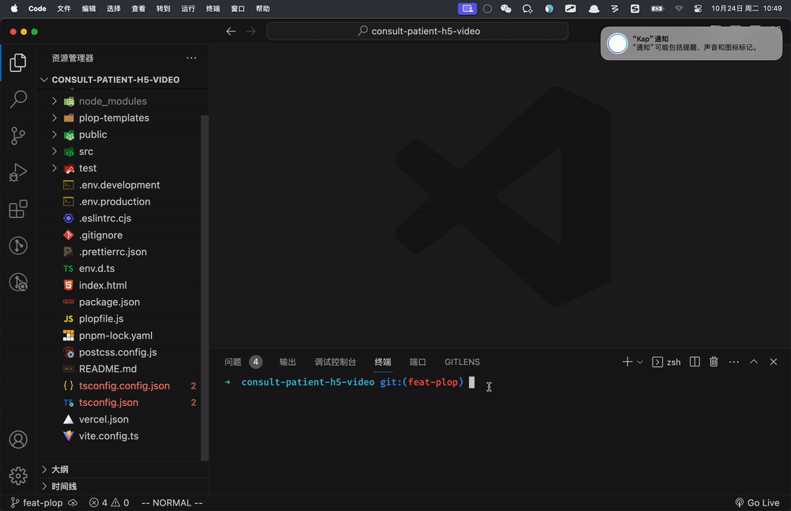Maximize the panel with the up chevron
Screen dimensions: 791x511
pos(754,362)
